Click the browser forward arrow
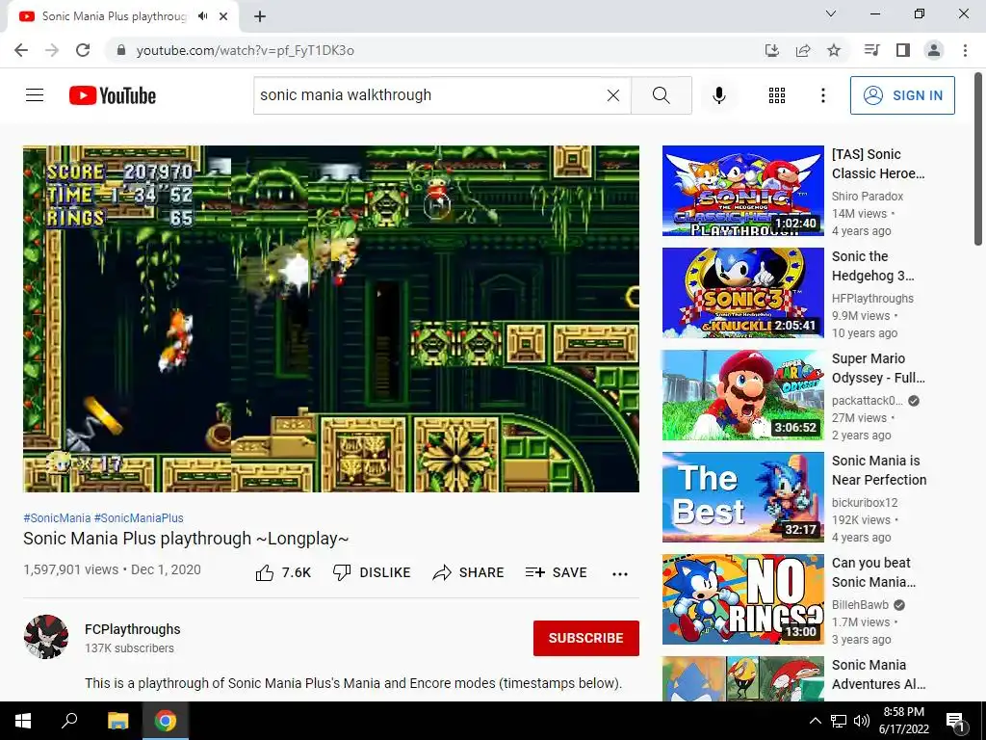The height and width of the screenshot is (740, 986). coord(52,50)
